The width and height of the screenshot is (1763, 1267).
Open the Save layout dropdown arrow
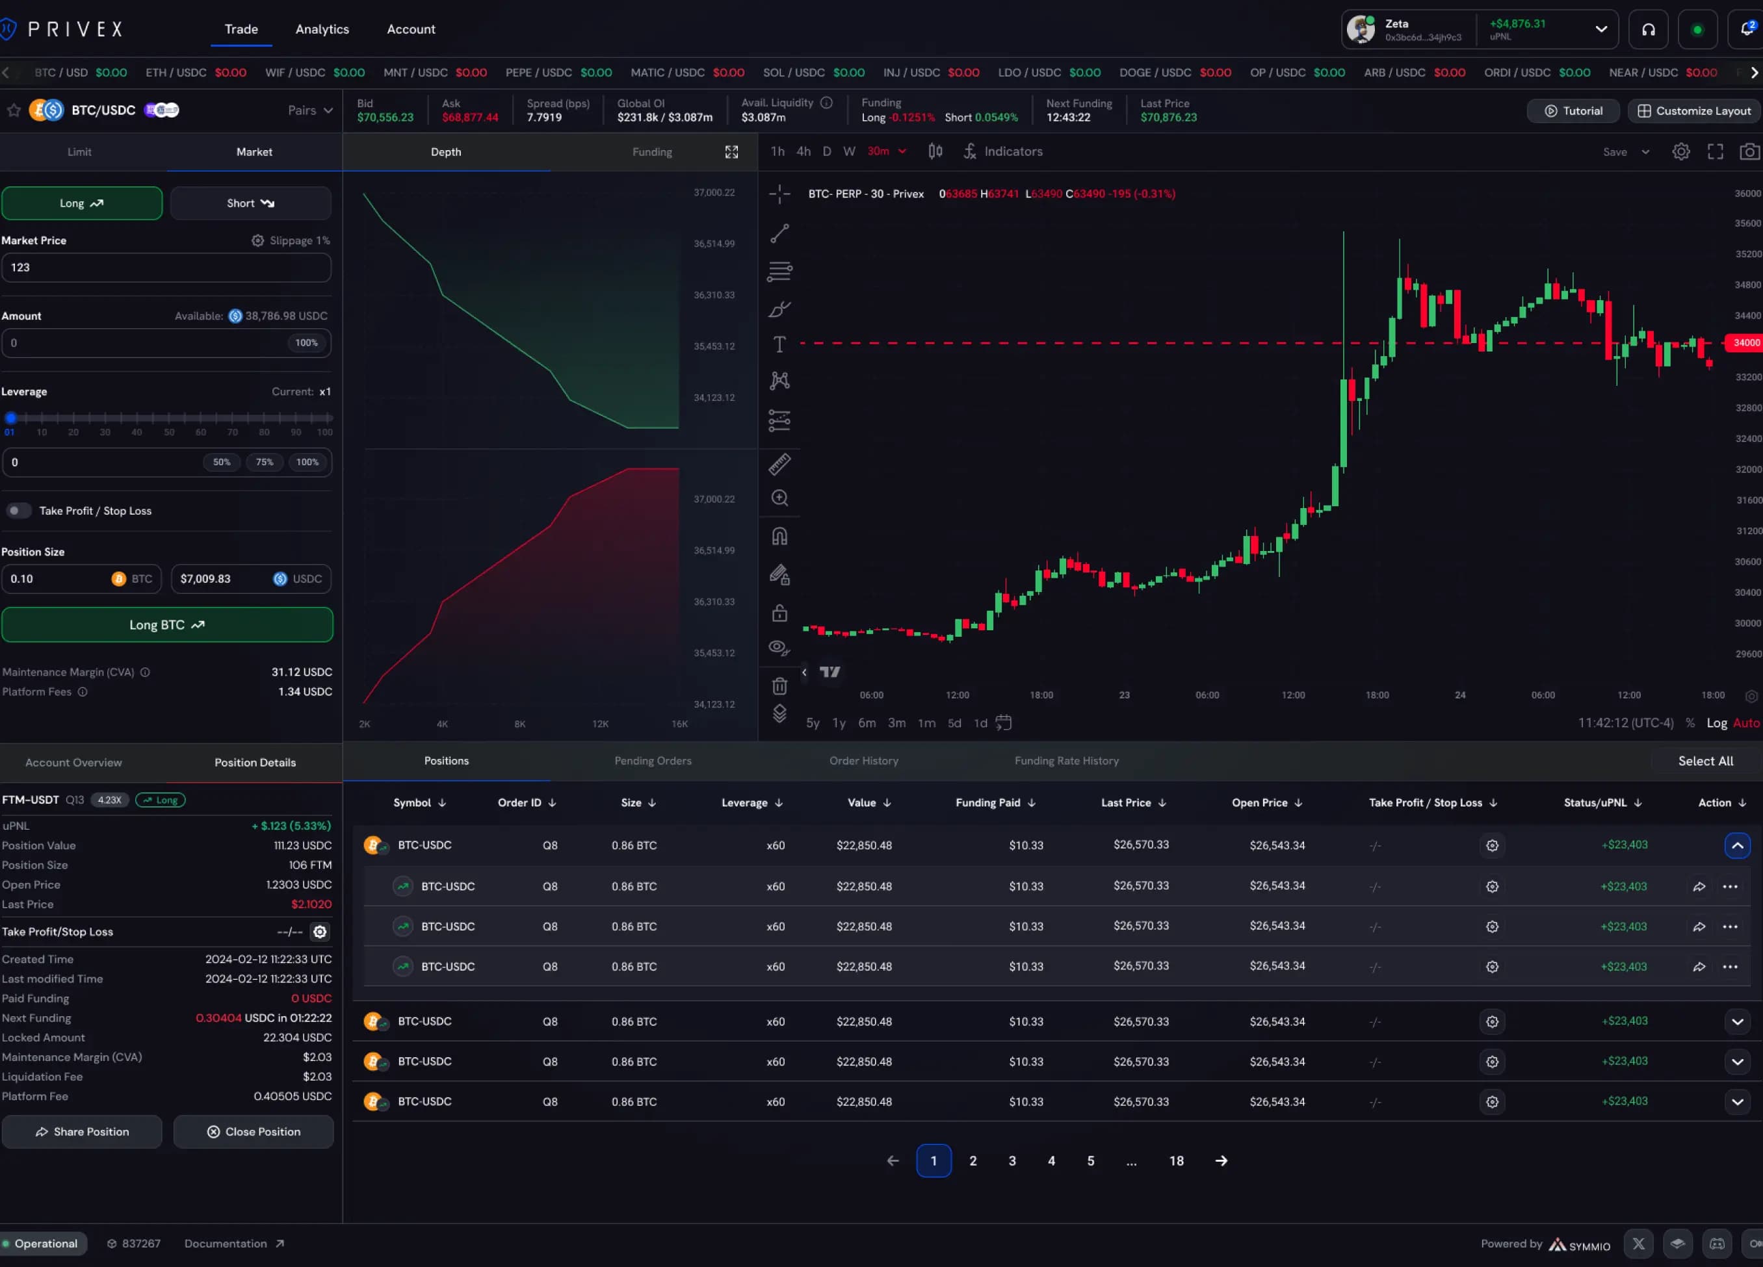[1645, 152]
